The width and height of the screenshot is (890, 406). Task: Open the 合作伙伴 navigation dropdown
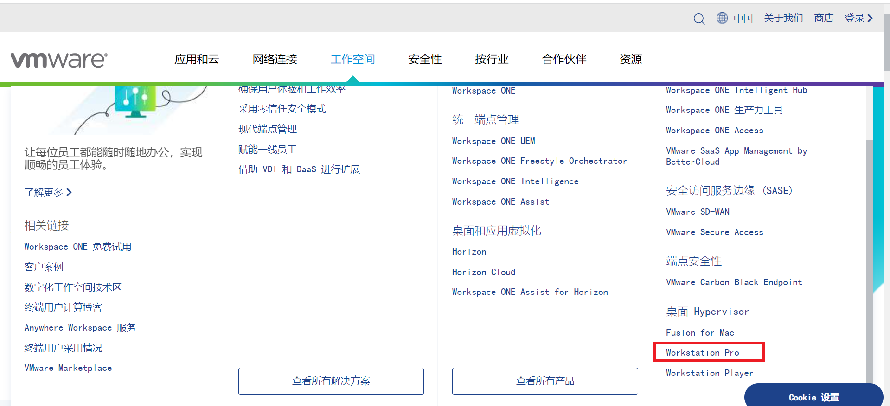[x=564, y=59]
